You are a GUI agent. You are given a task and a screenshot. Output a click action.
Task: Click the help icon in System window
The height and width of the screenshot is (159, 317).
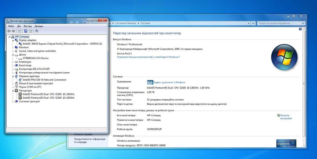point(300,29)
